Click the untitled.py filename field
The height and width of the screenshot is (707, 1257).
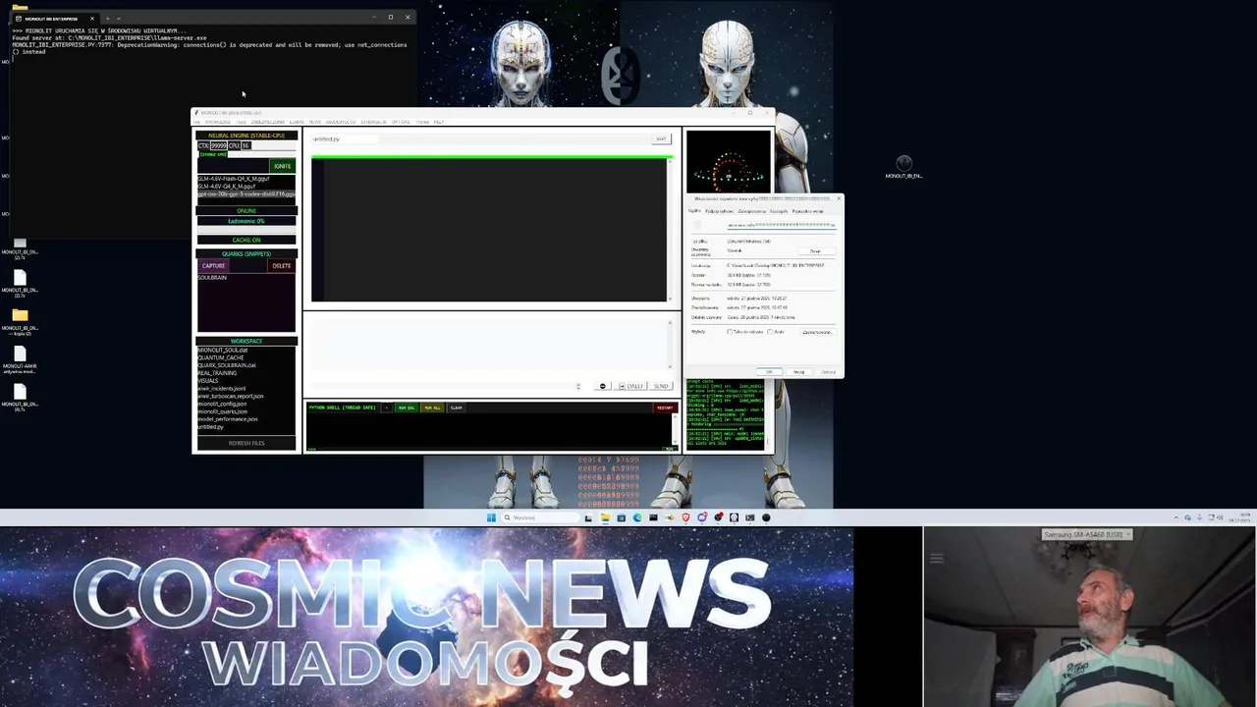click(345, 139)
